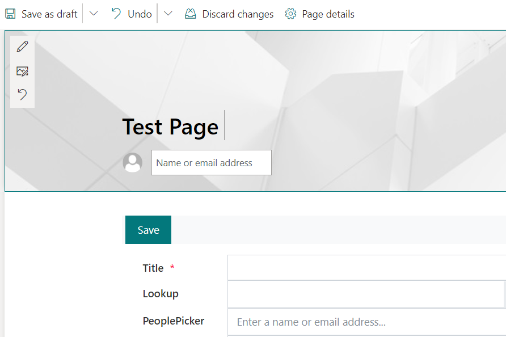Click the pencil edit icon on the banner

click(x=22, y=47)
